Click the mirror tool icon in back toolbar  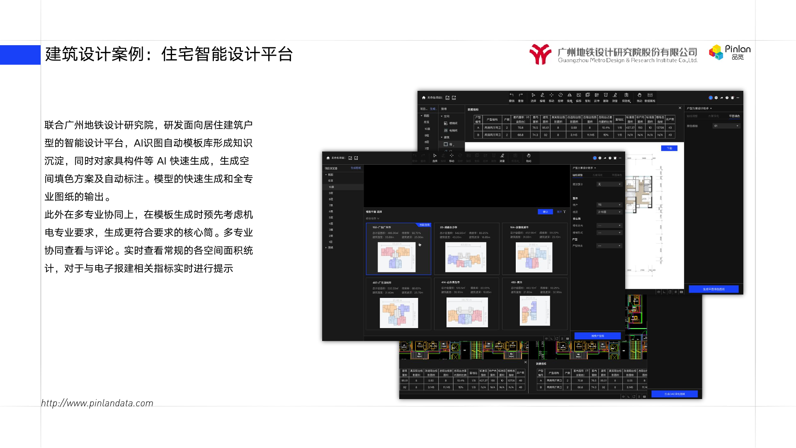click(x=570, y=95)
